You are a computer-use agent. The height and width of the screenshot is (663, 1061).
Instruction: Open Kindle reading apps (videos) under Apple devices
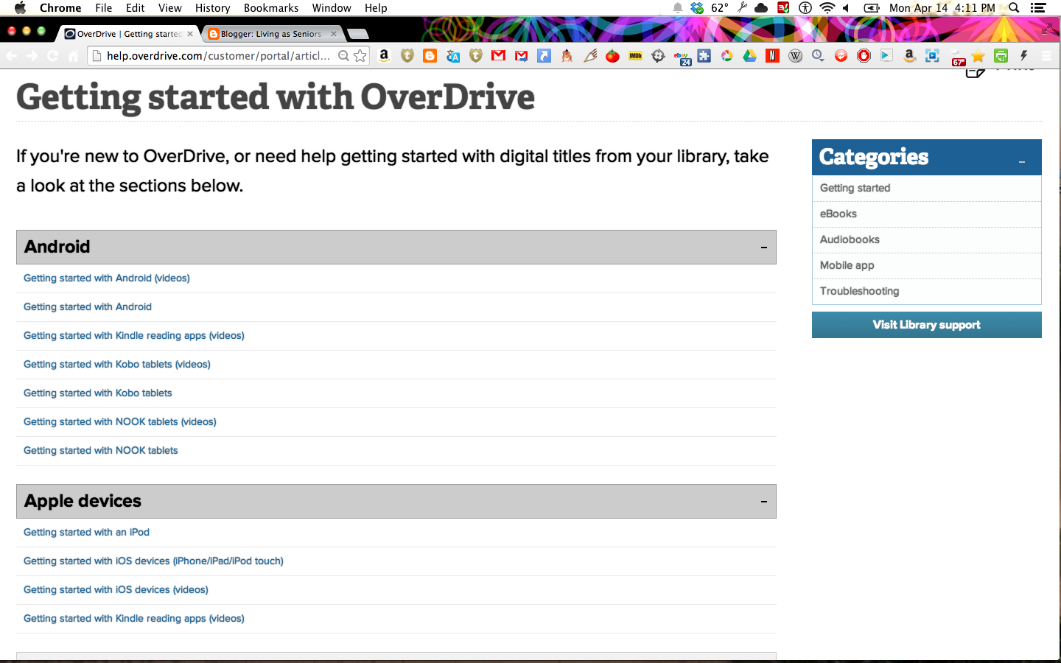click(134, 619)
